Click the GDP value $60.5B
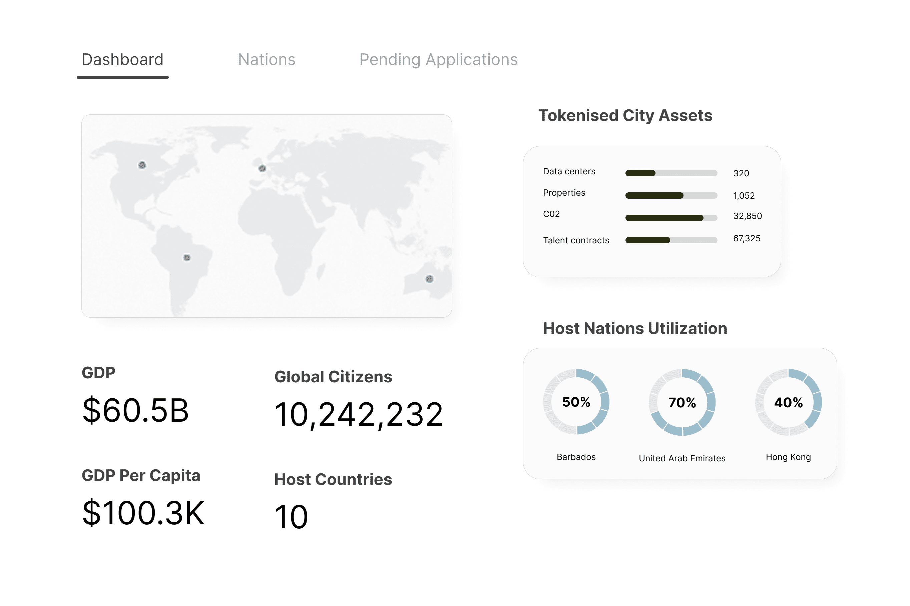 click(135, 410)
